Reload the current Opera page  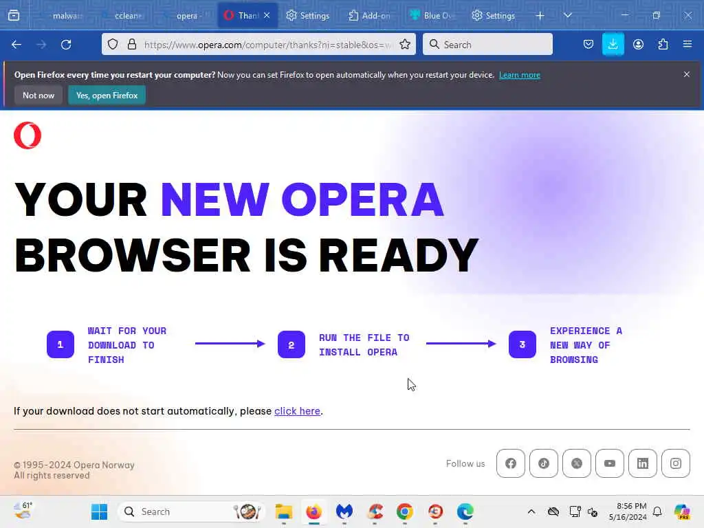pos(66,45)
